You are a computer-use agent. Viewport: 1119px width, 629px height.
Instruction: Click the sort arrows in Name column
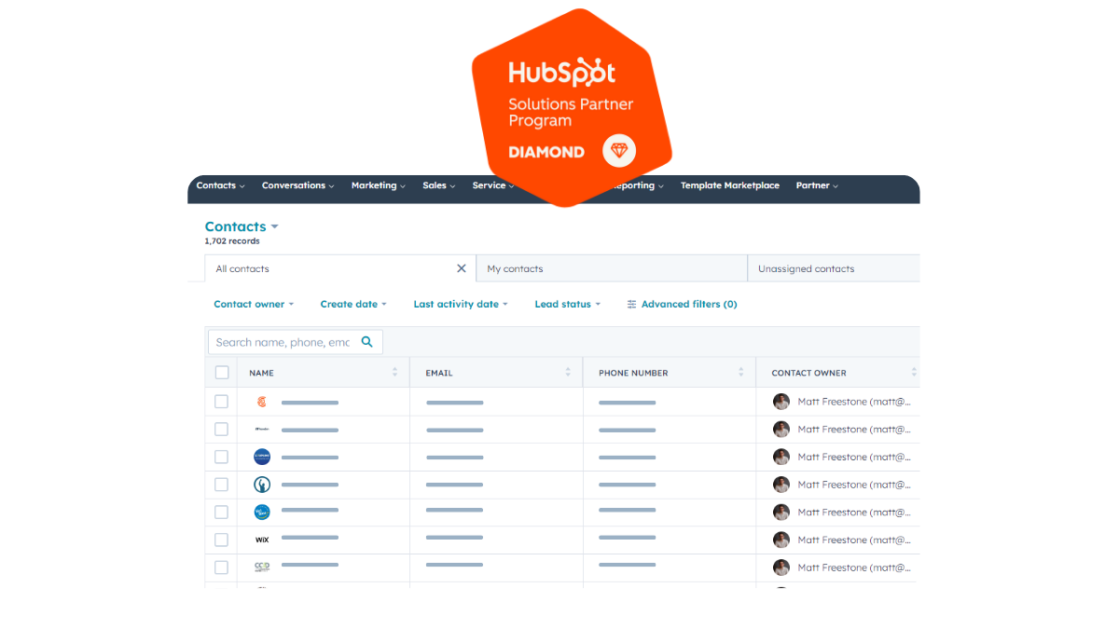[394, 373]
